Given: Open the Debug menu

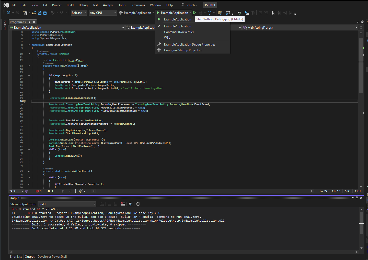Looking at the screenshot, I should [83, 5].
